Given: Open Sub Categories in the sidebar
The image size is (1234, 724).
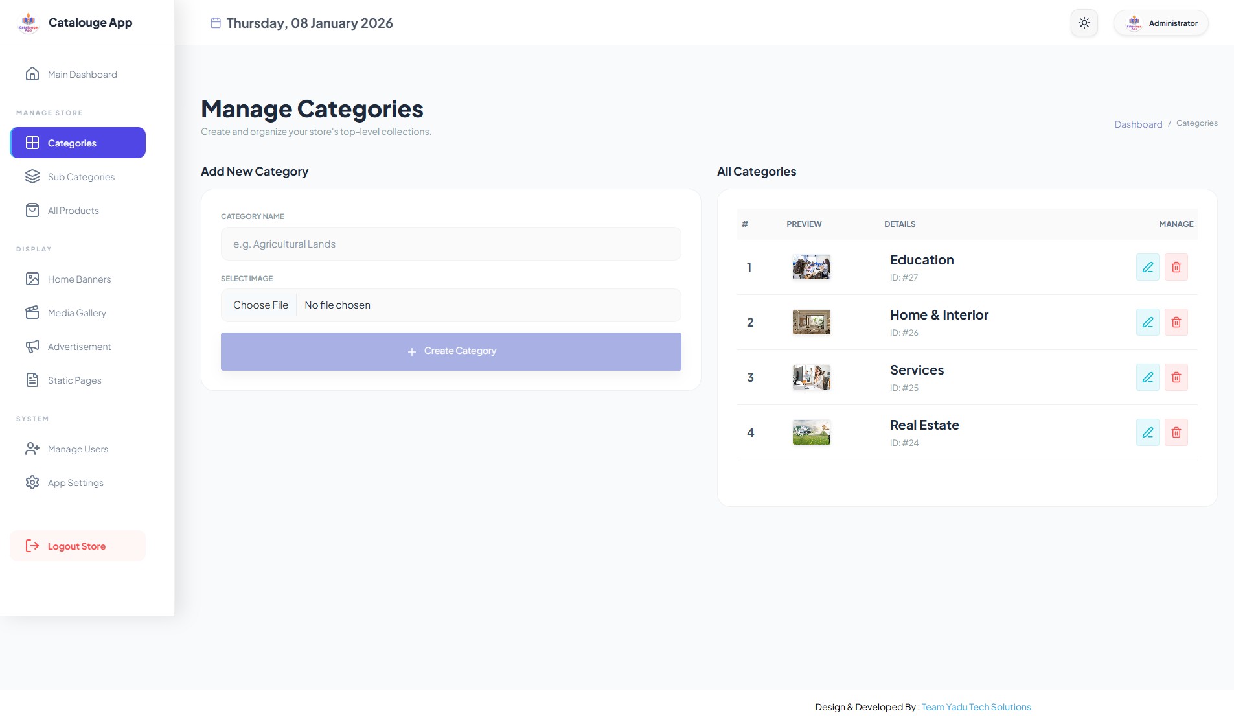Looking at the screenshot, I should (x=78, y=177).
